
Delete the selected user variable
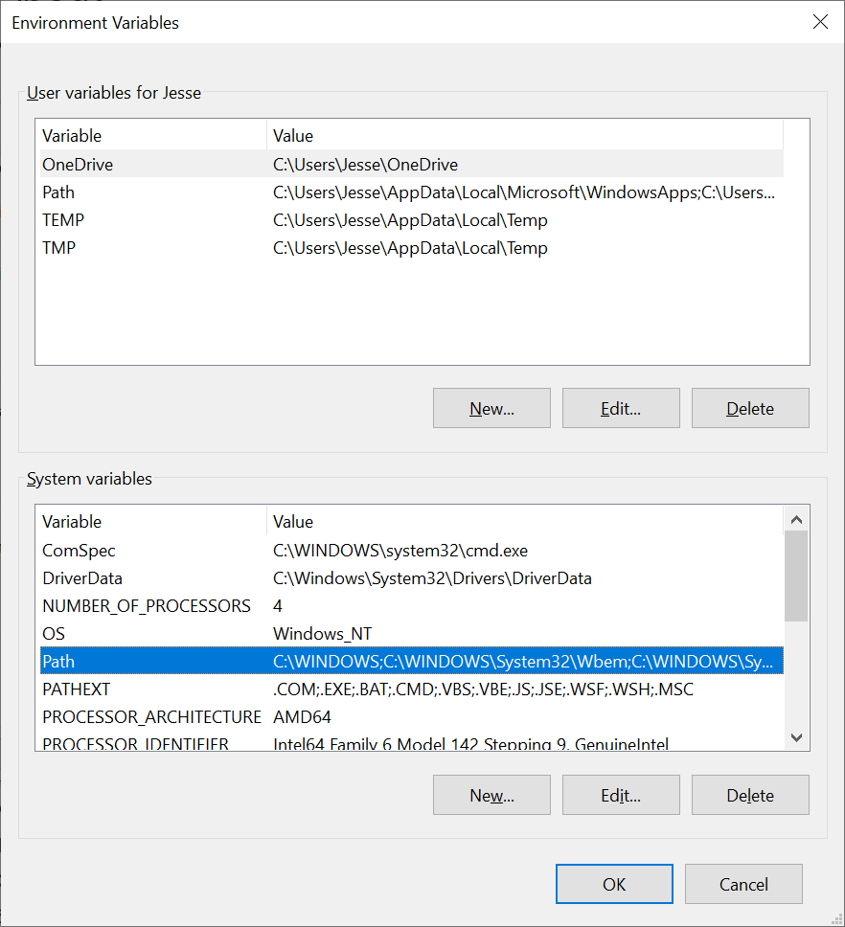(x=750, y=408)
